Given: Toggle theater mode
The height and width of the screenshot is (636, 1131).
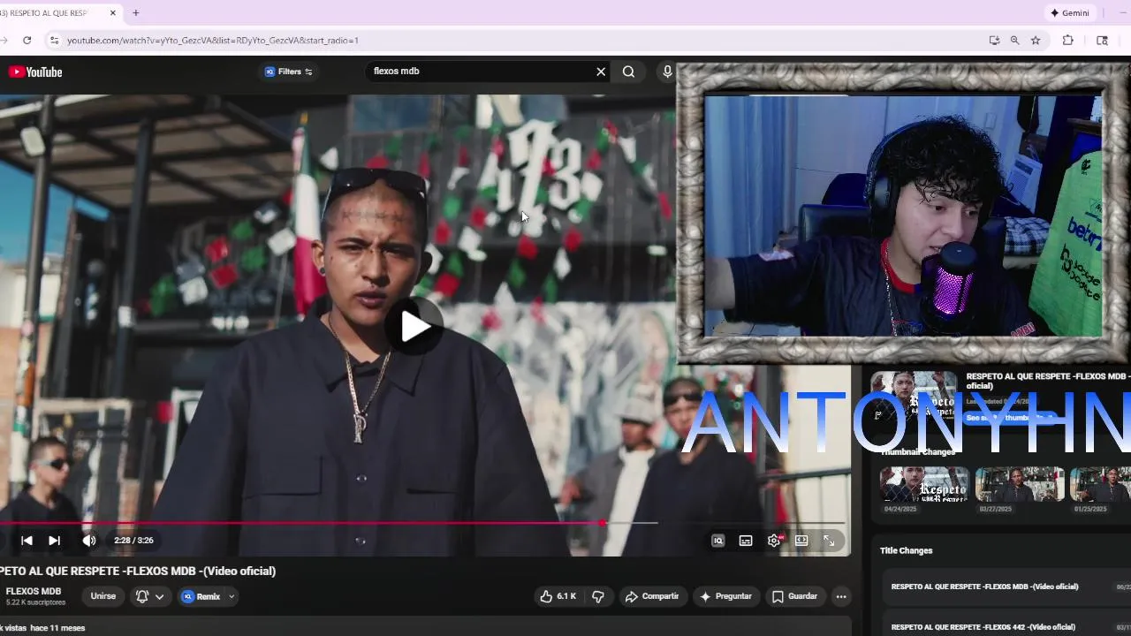Looking at the screenshot, I should tap(801, 541).
